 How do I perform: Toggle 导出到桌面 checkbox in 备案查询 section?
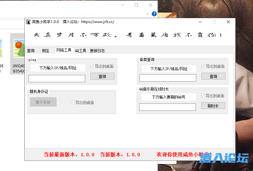203,66
